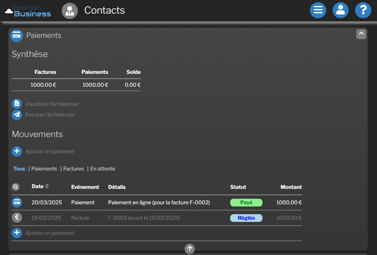Click the payment card icon on the 20/03/2025 row
Image resolution: width=377 pixels, height=255 pixels.
pos(17,202)
